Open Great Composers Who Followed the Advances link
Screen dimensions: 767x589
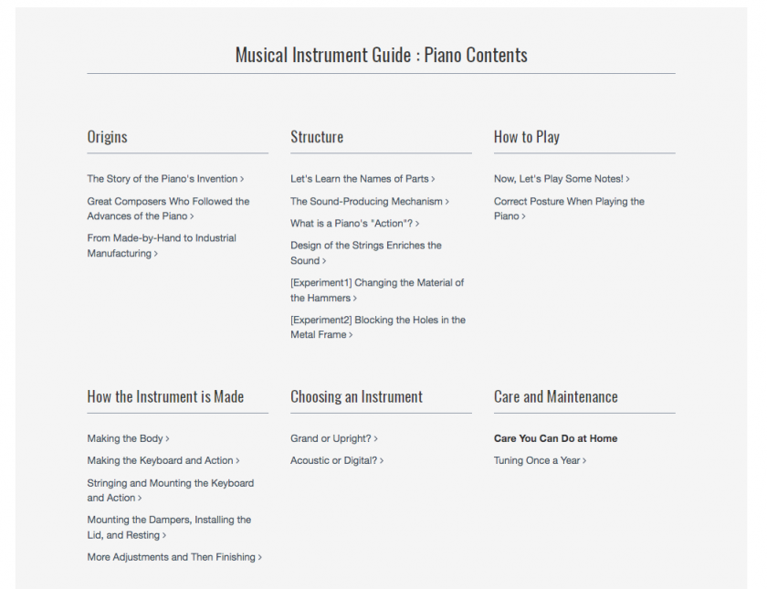point(168,209)
